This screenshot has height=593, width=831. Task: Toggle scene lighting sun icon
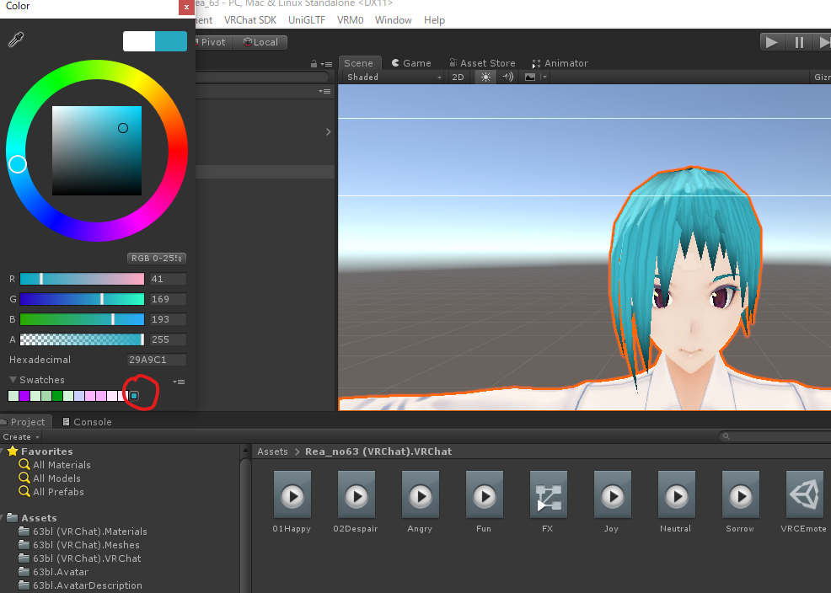point(485,77)
